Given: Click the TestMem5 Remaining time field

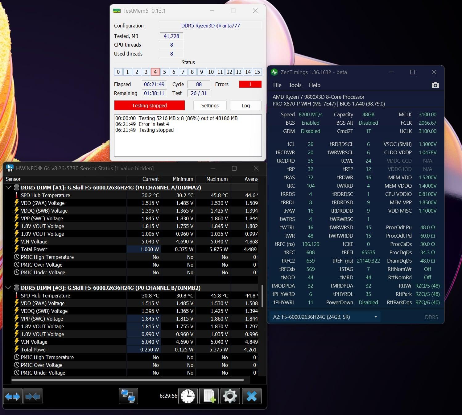Looking at the screenshot, I should coord(154,93).
